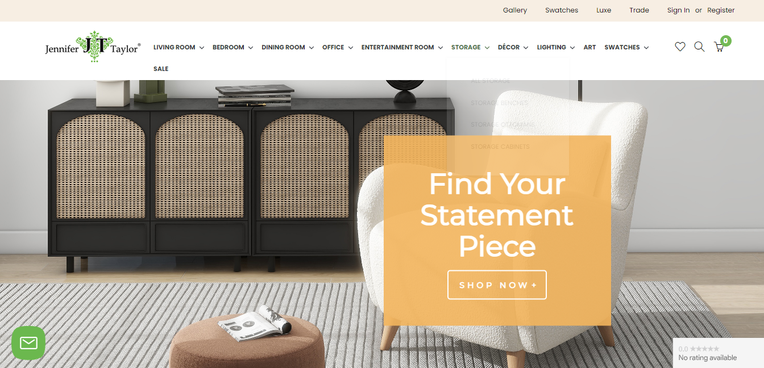Screen dimensions: 764x368
Task: Select the Art menu item
Action: (x=589, y=47)
